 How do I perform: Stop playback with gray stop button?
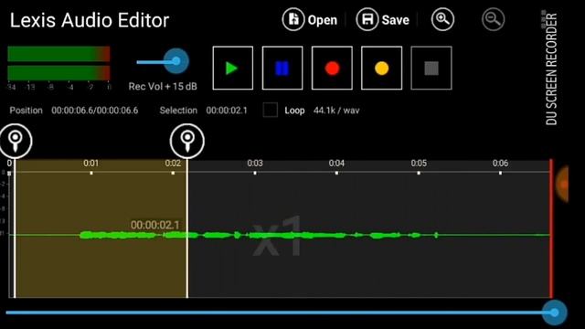[431, 68]
